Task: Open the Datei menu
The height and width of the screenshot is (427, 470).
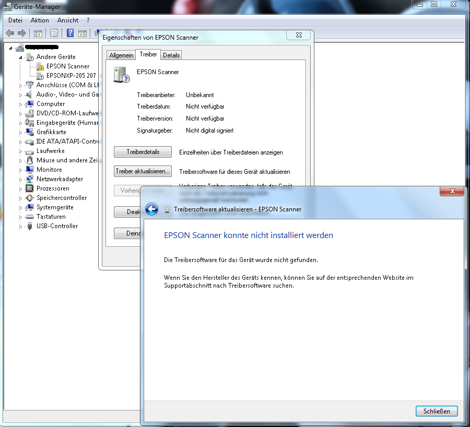Action: point(15,20)
